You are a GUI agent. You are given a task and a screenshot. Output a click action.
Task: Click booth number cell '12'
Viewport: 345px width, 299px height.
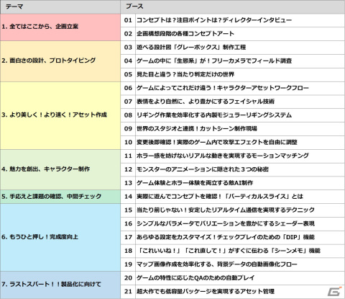[x=128, y=169]
